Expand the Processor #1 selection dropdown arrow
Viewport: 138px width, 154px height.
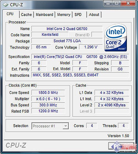65,126
